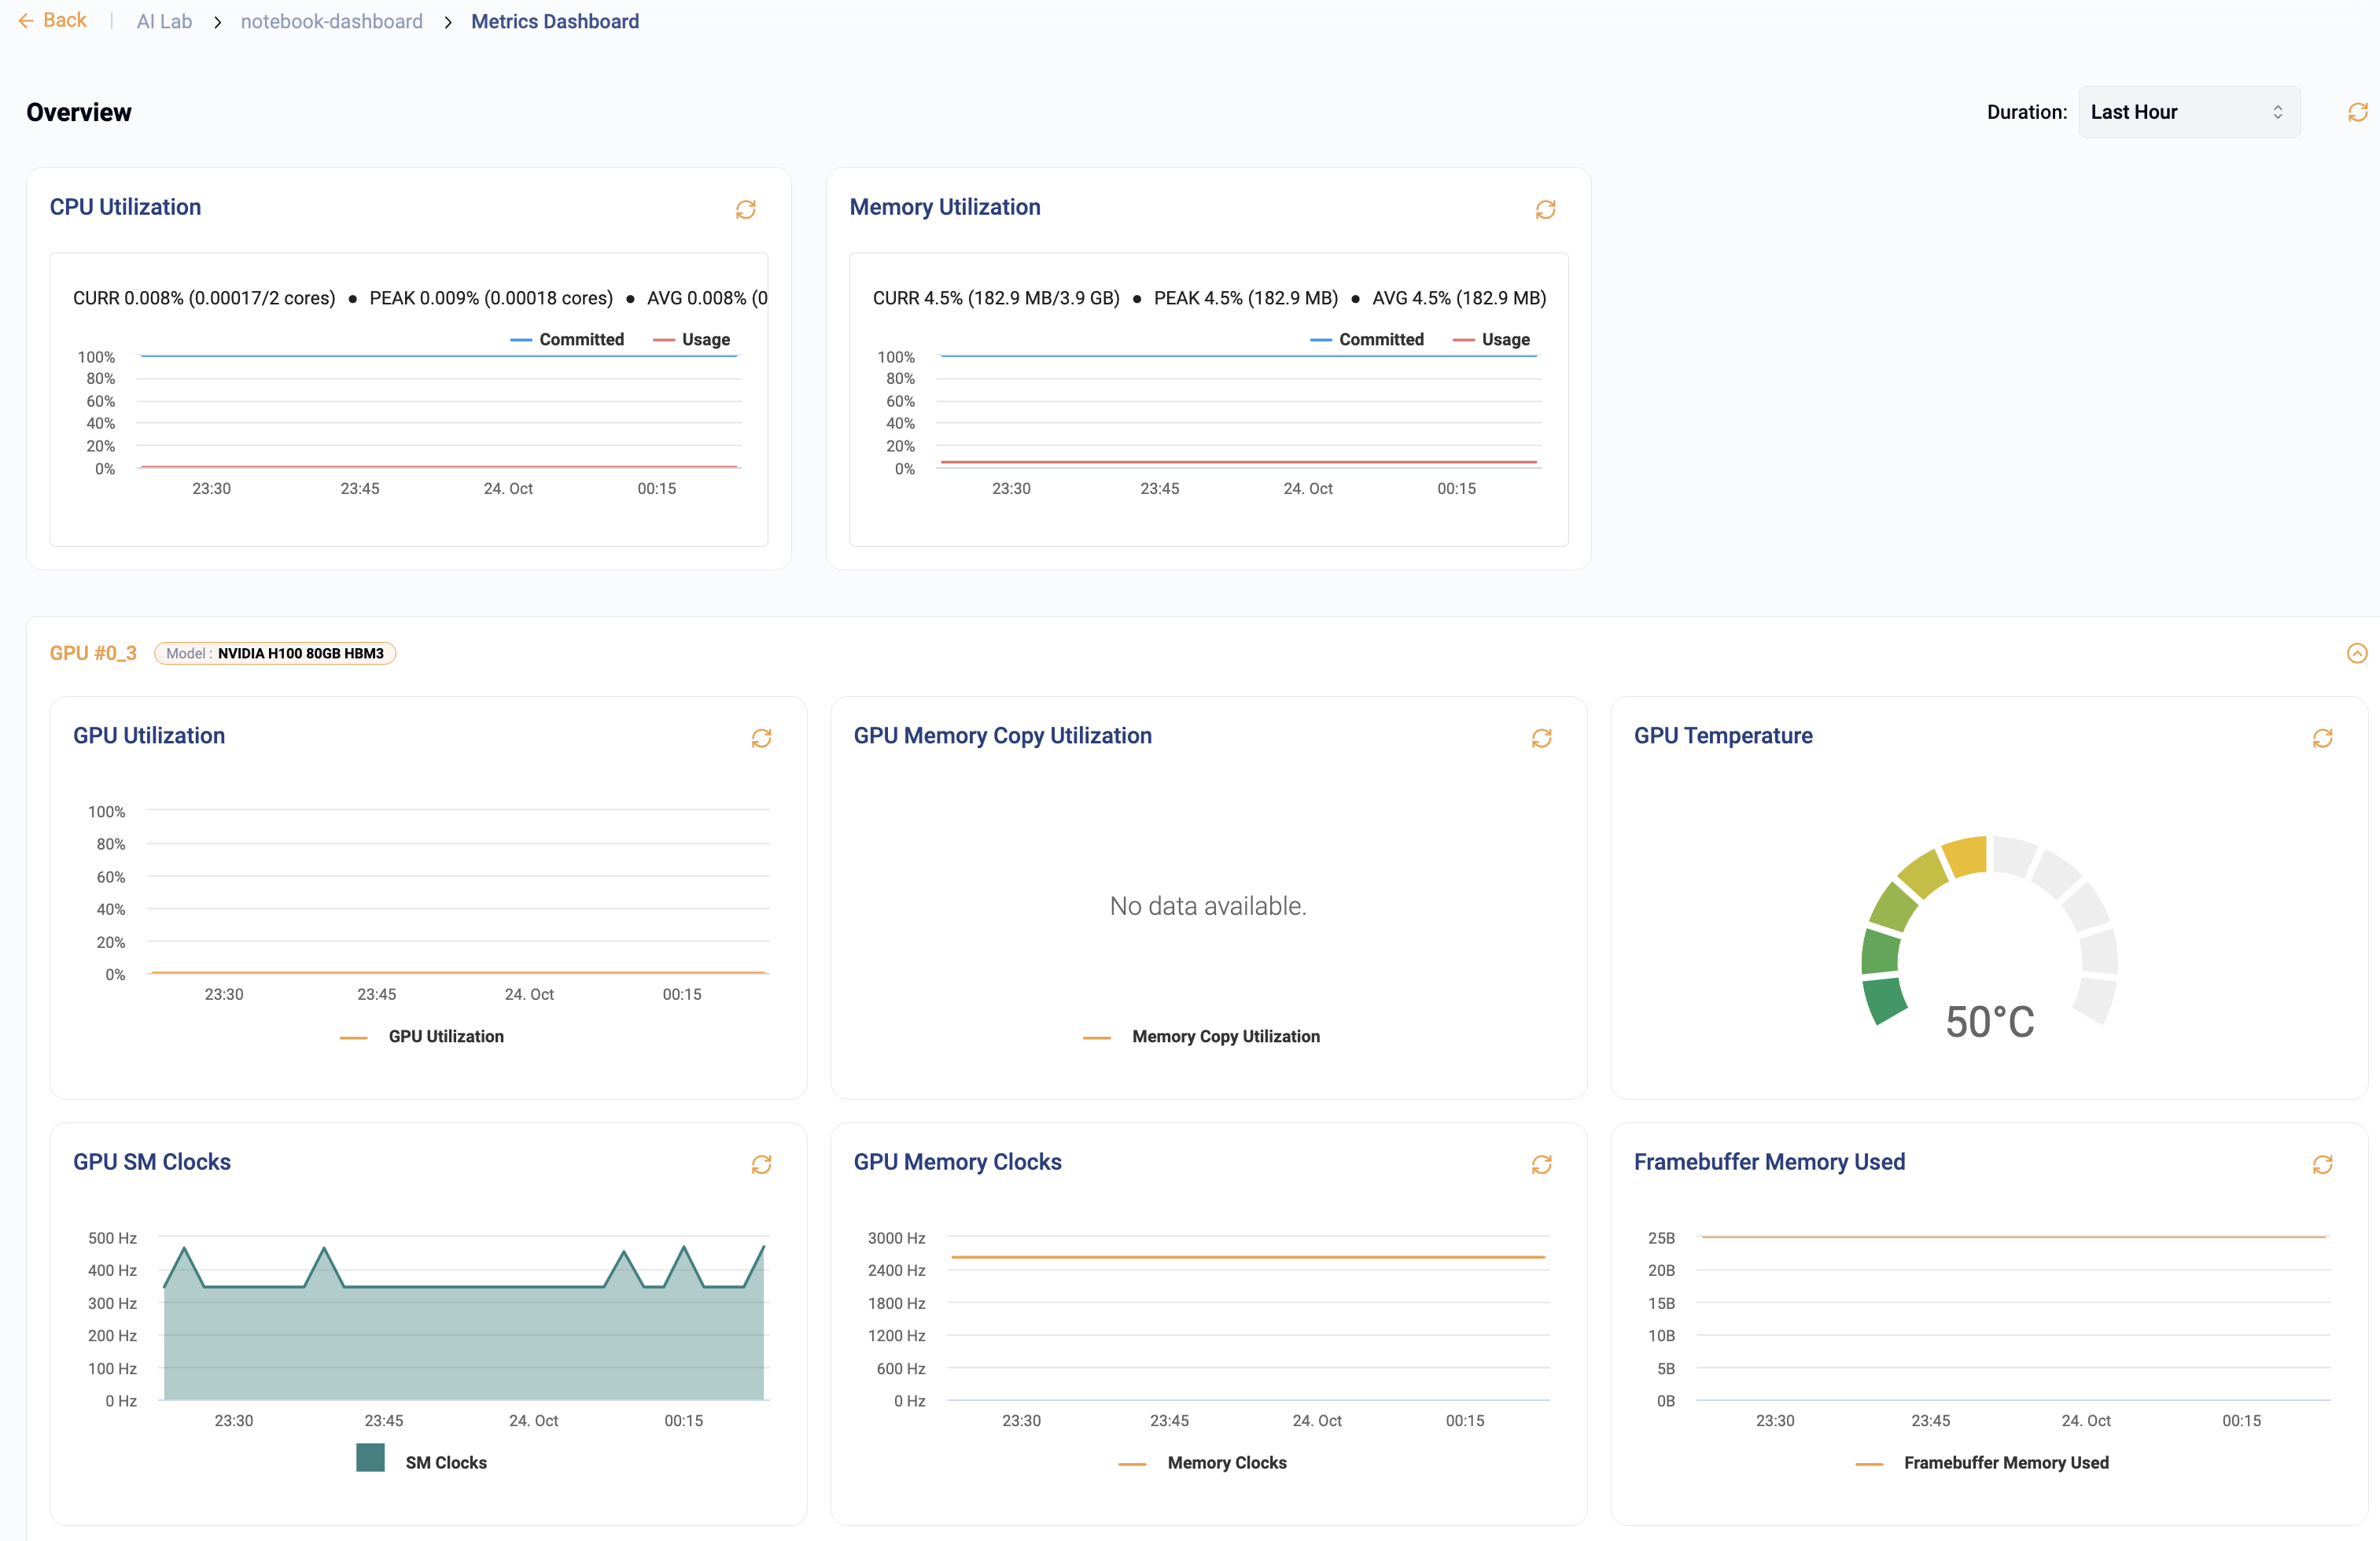Refresh the GPU Utilization chart
Image resolution: width=2380 pixels, height=1541 pixels.
[x=762, y=738]
